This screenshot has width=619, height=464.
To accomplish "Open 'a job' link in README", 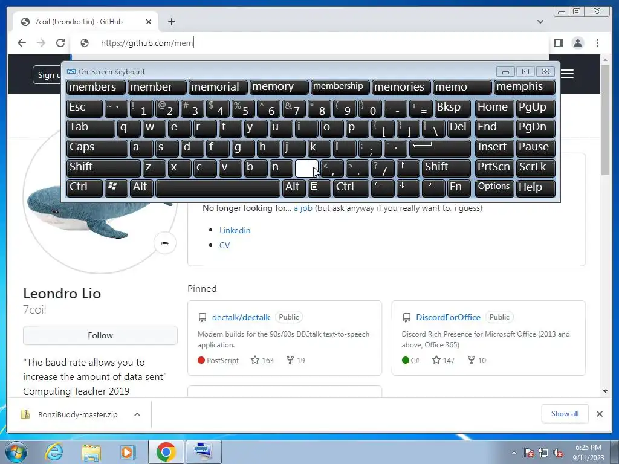I will coord(303,208).
